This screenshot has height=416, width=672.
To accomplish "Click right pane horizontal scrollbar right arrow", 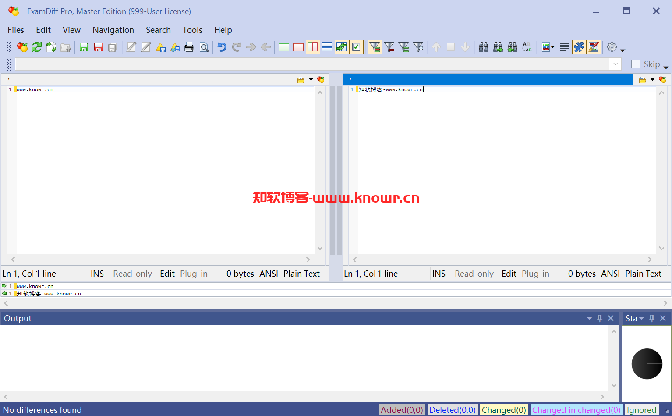I will click(650, 260).
